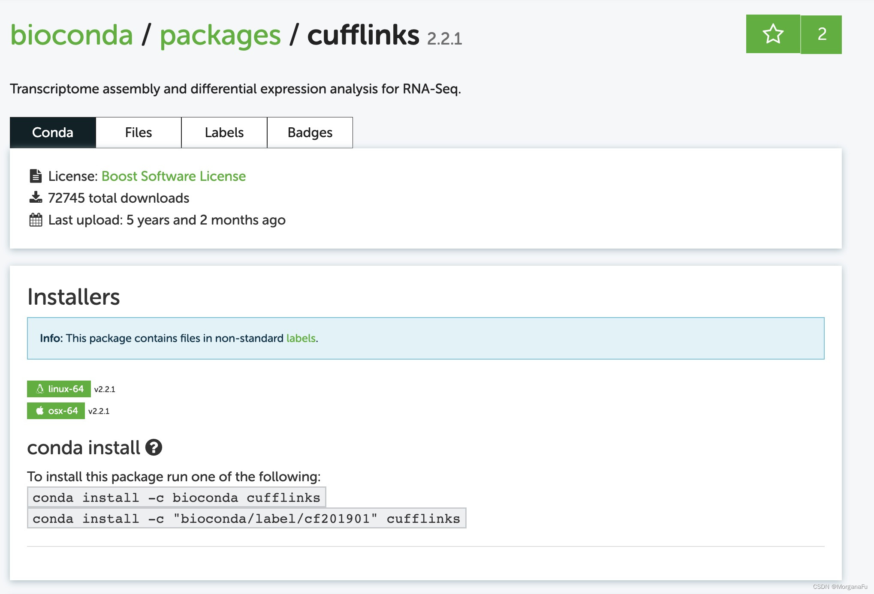Click the cf201901 label install command
This screenshot has height=594, width=874.
[246, 519]
